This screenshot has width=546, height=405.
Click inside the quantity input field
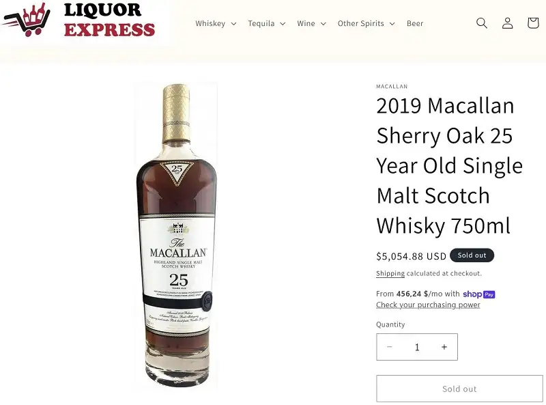417,347
